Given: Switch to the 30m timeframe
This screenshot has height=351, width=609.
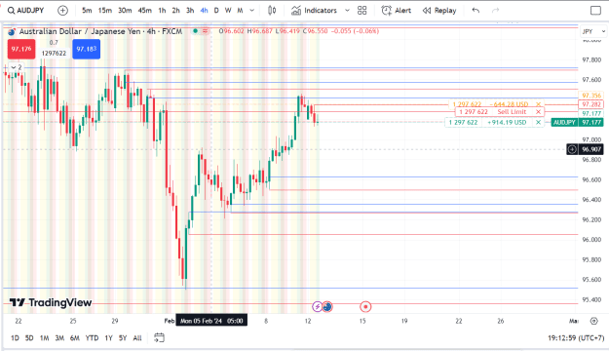Looking at the screenshot, I should [125, 11].
